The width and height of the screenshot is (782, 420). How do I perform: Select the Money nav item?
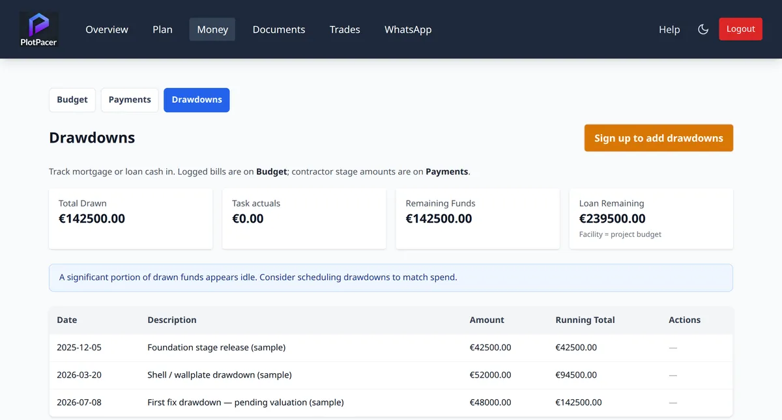212,29
